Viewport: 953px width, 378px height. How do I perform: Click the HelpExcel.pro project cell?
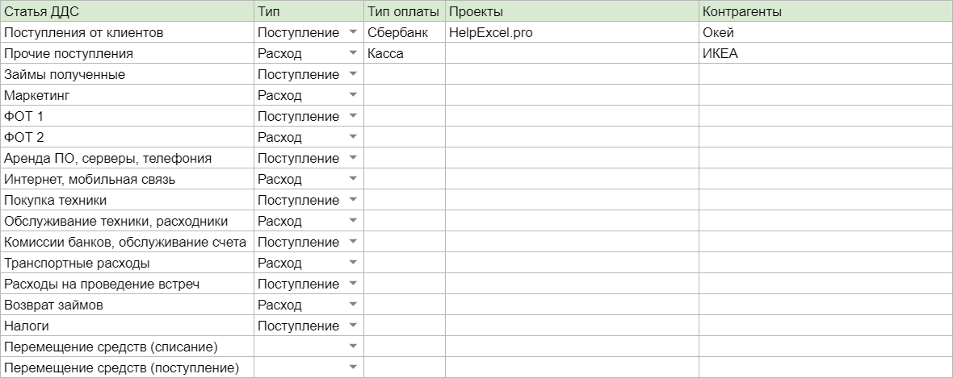coord(572,33)
